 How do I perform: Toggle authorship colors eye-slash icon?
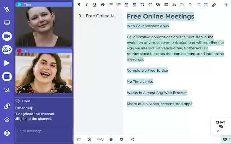(158, 5)
